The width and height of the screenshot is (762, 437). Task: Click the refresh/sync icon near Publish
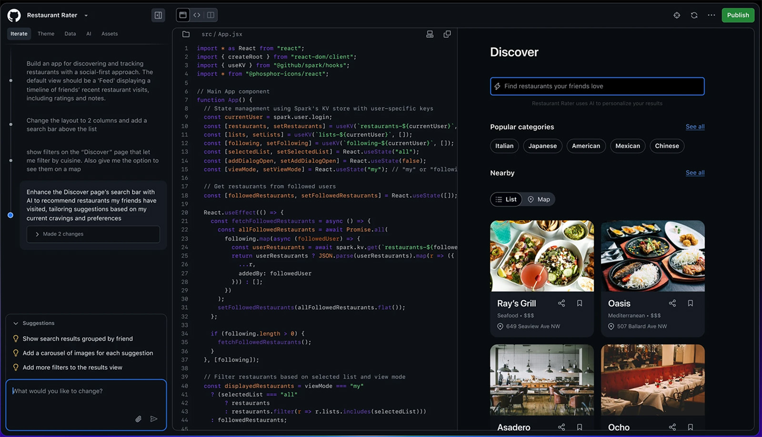click(x=694, y=15)
